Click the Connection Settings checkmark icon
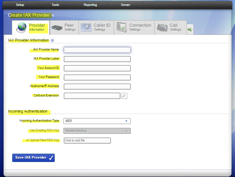Image resolution: width=235 pixels, height=177 pixels. click(x=121, y=27)
